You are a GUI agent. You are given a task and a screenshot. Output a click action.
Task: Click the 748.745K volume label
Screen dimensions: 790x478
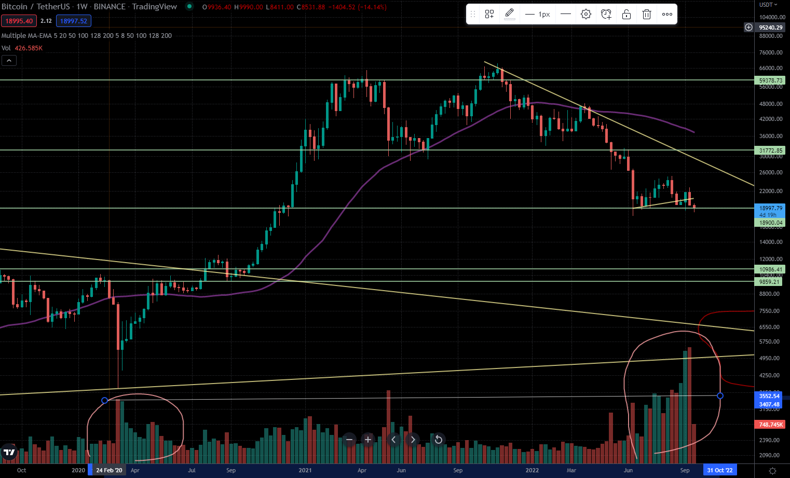770,425
